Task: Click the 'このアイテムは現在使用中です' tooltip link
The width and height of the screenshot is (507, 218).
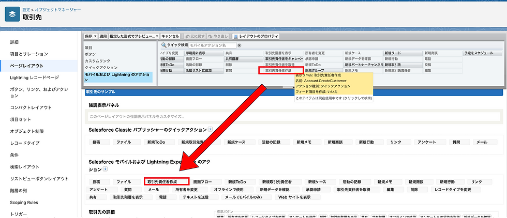Action: click(334, 98)
